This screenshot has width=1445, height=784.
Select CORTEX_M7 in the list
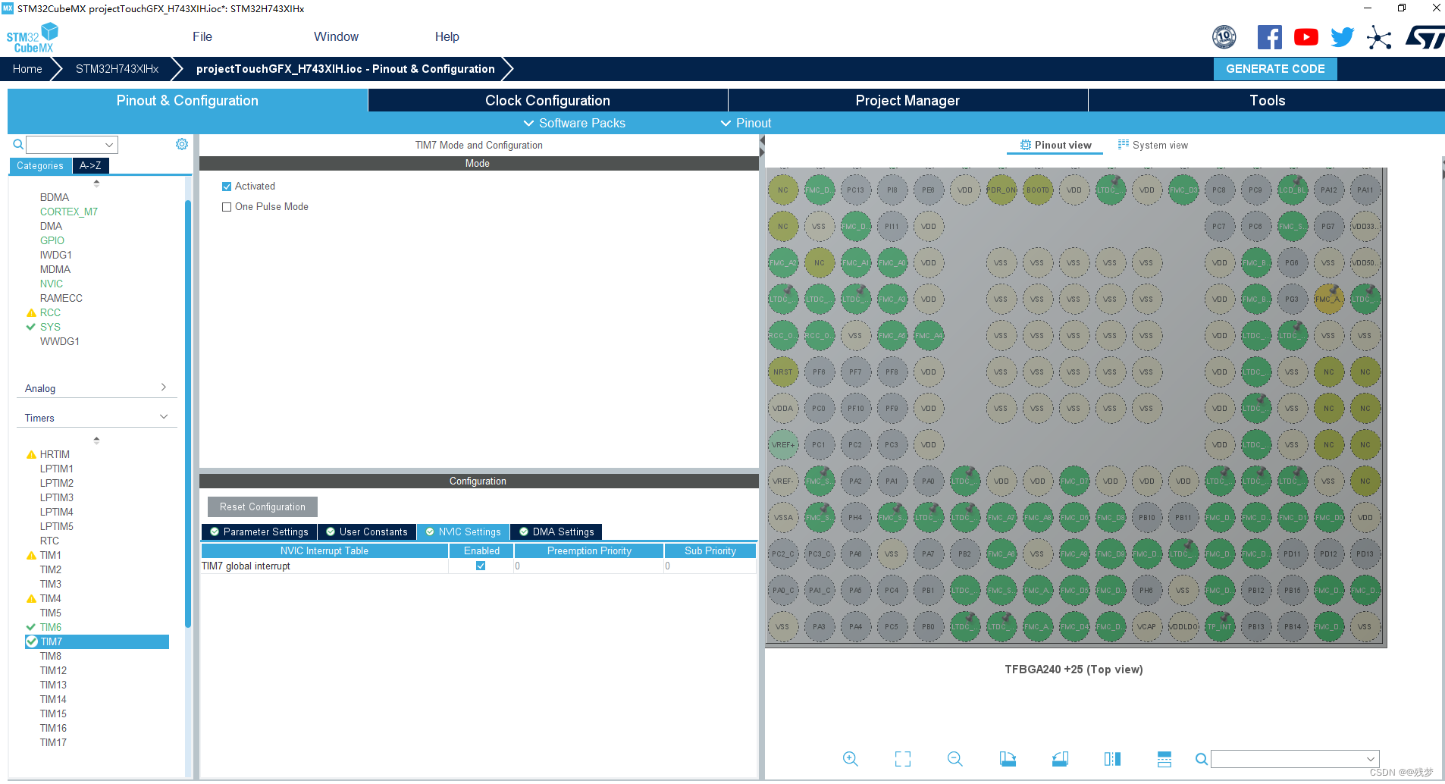69,212
